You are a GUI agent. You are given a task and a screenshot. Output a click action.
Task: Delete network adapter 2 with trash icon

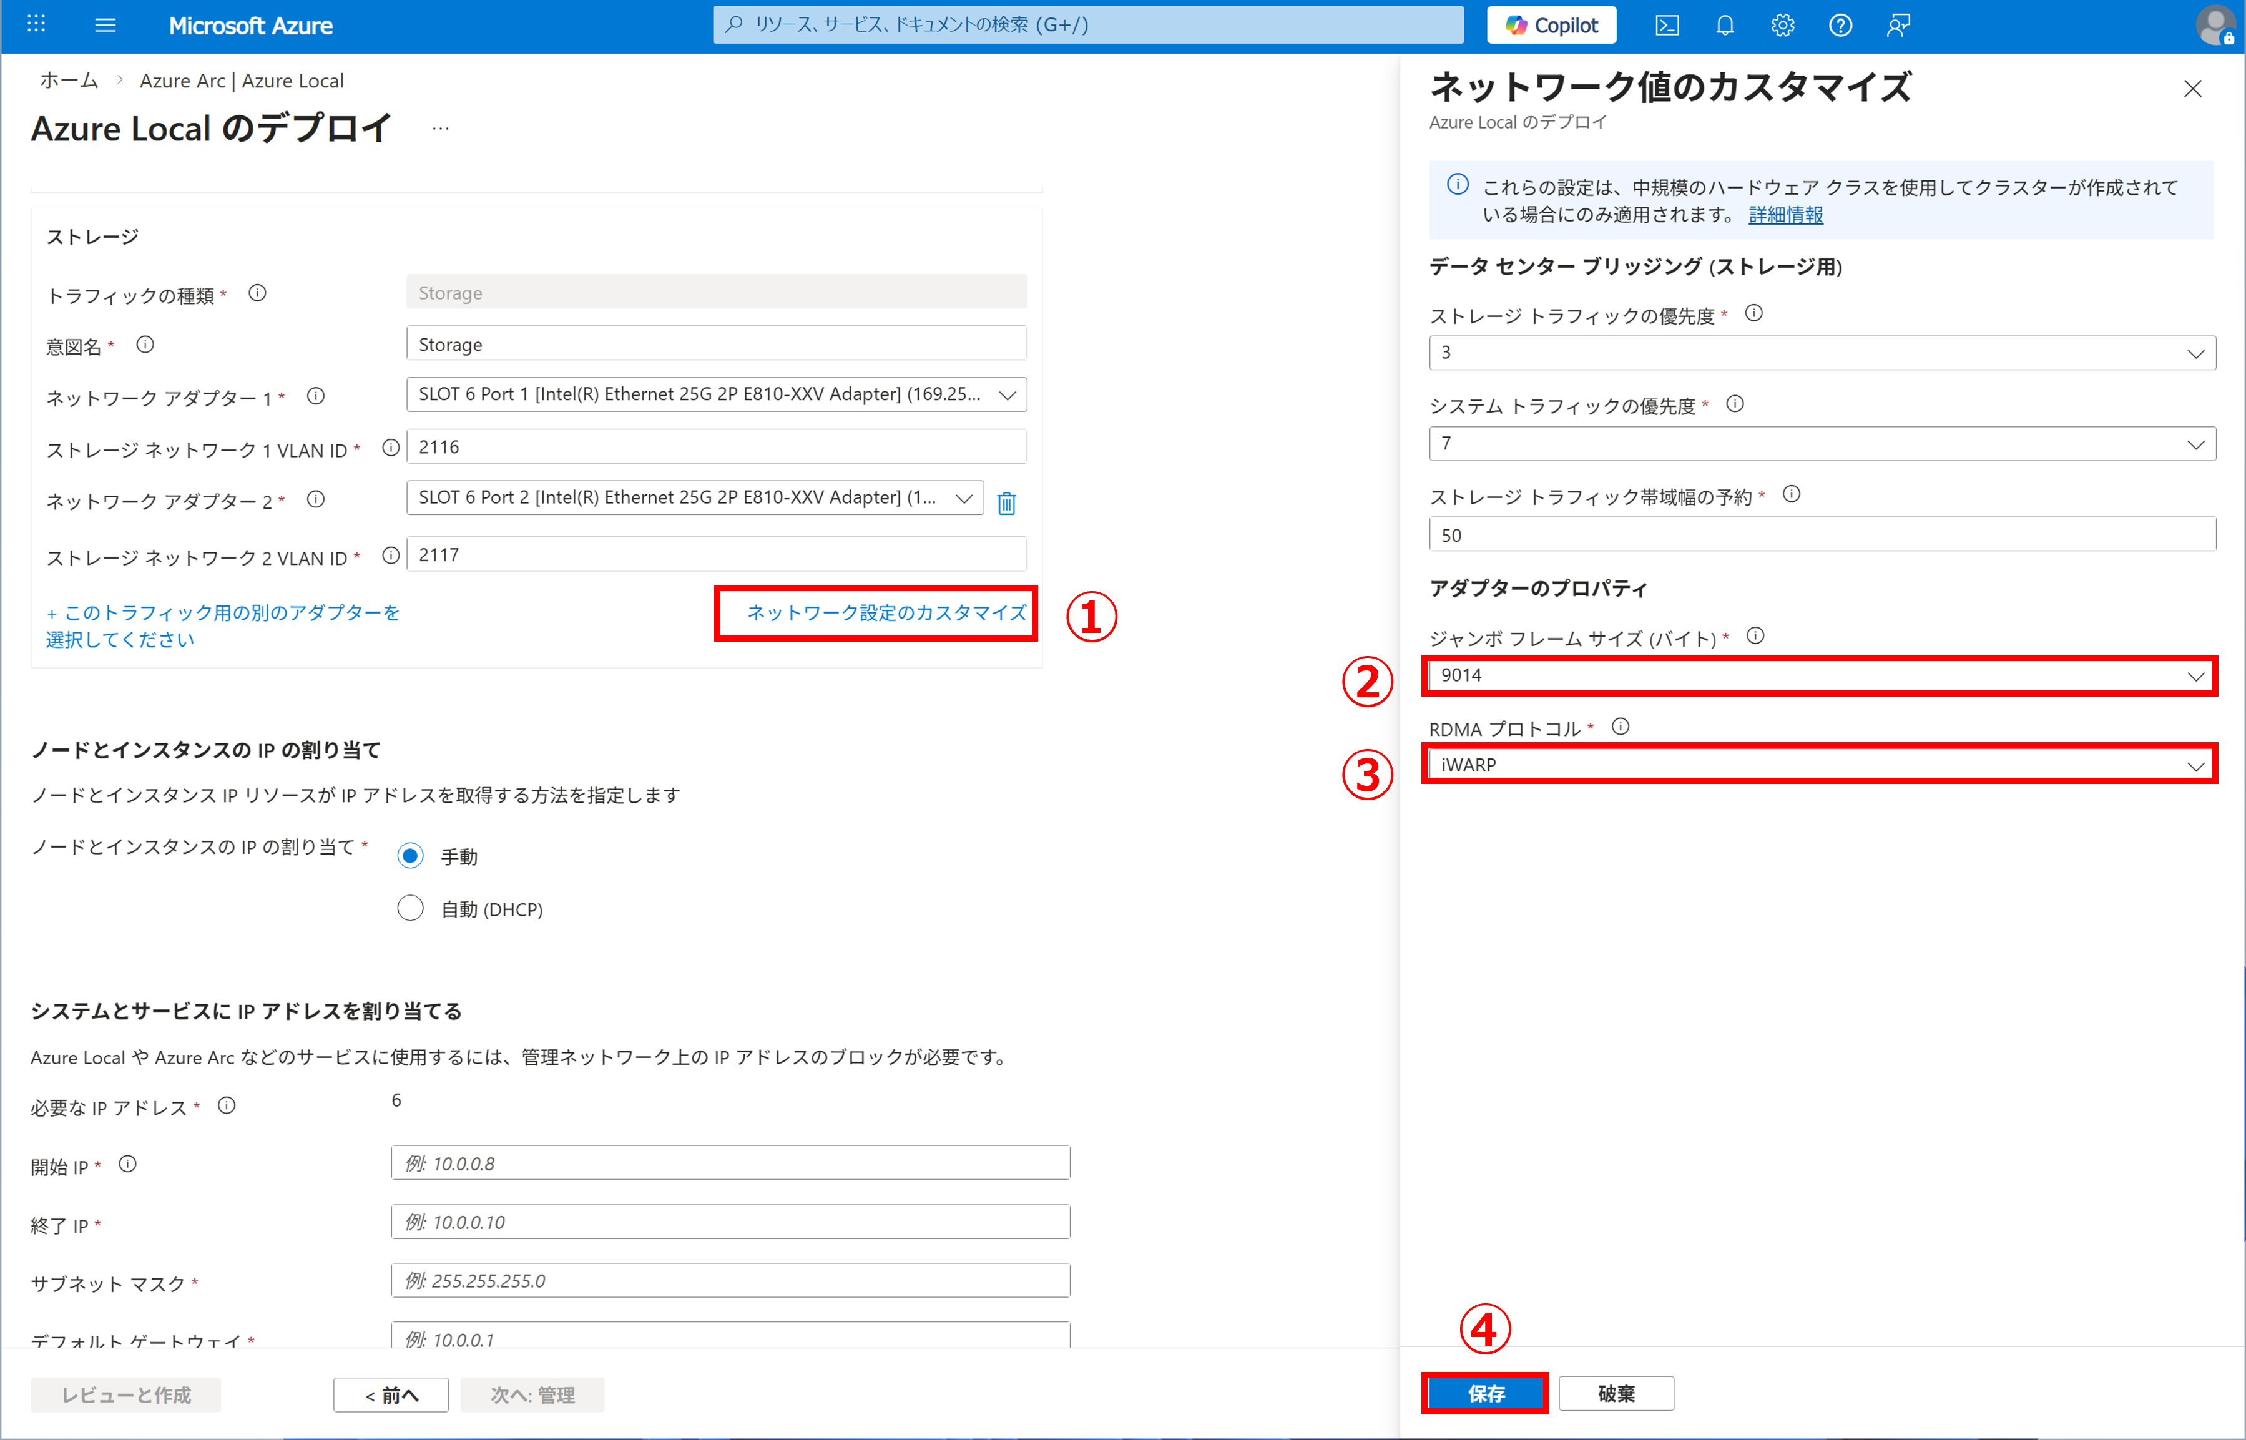(x=1006, y=503)
